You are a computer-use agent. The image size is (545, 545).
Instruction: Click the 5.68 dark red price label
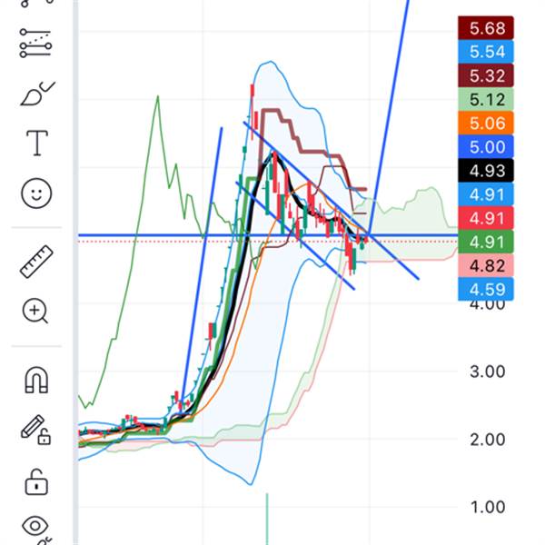tap(486, 28)
